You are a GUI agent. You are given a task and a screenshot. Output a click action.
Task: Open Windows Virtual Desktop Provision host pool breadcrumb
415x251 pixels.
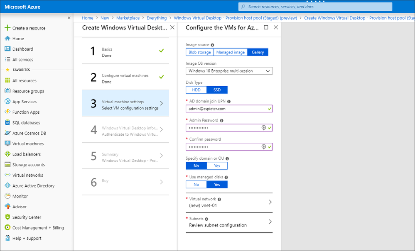pyautogui.click(x=235, y=18)
